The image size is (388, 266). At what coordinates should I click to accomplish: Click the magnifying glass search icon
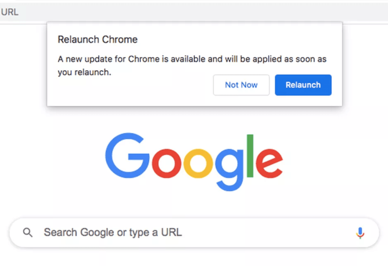28,232
